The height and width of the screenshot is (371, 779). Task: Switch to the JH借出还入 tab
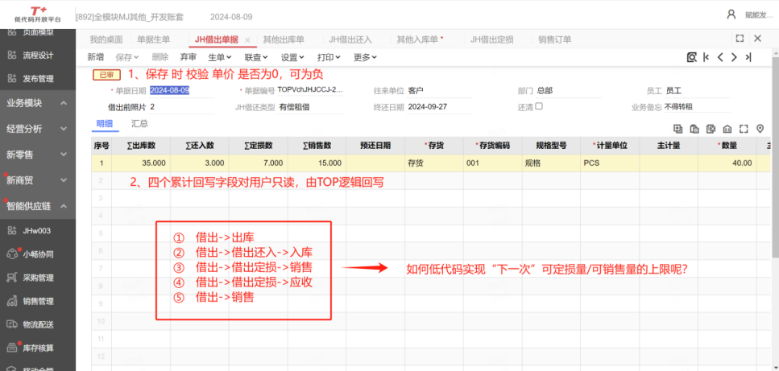coord(350,39)
